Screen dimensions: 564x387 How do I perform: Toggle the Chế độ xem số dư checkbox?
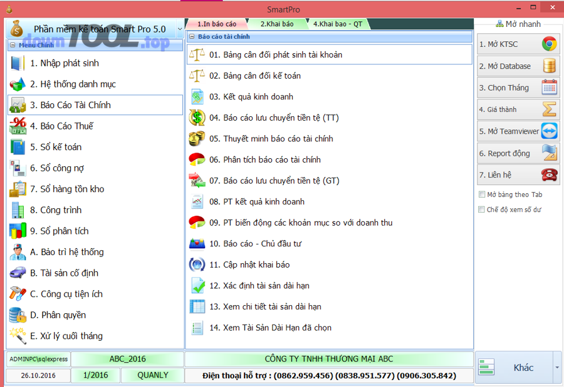click(x=482, y=210)
